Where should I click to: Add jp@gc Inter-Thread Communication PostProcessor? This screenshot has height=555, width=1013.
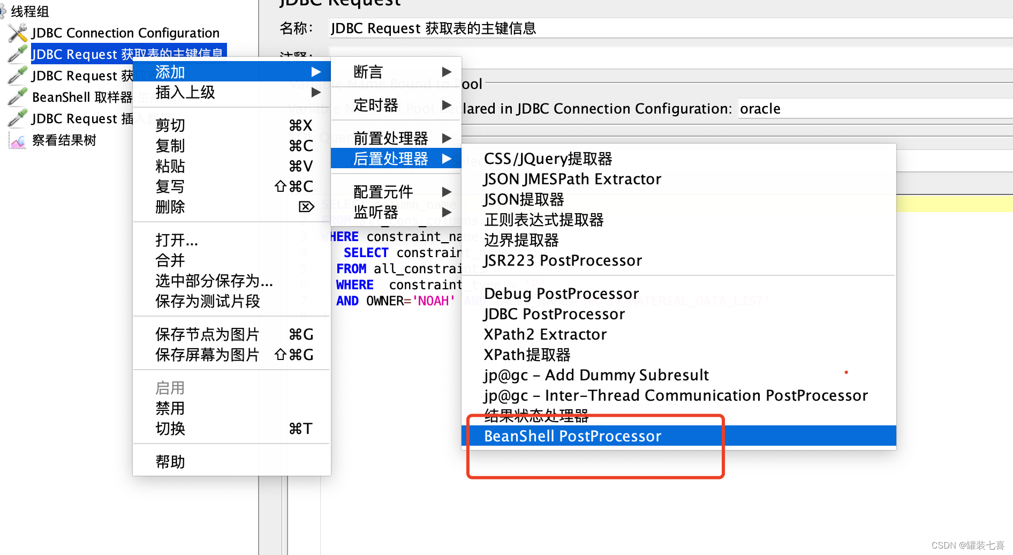679,395
